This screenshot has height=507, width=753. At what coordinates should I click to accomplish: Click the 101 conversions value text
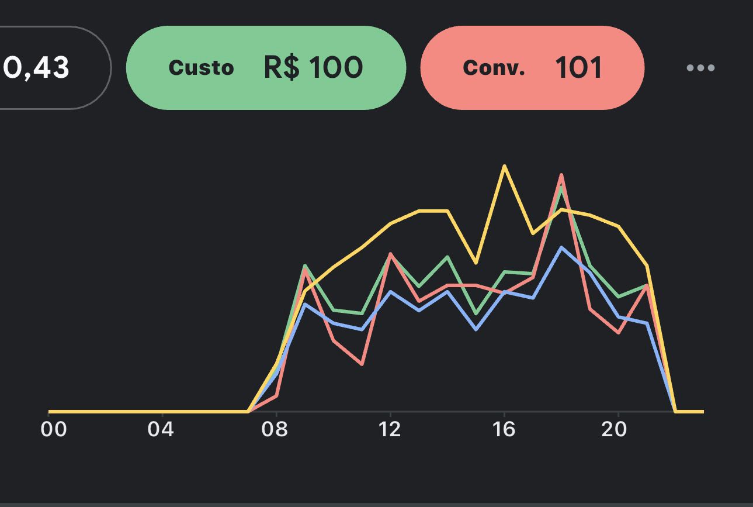[579, 66]
